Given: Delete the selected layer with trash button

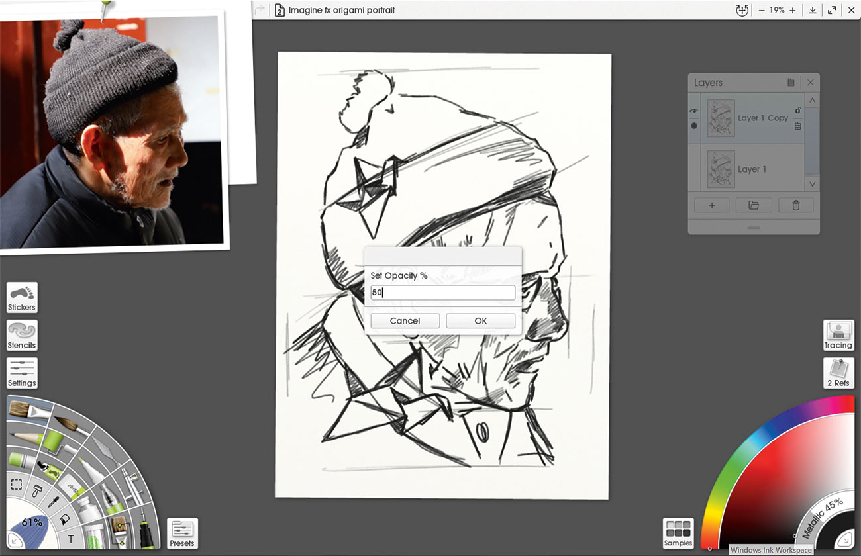Looking at the screenshot, I should (796, 205).
